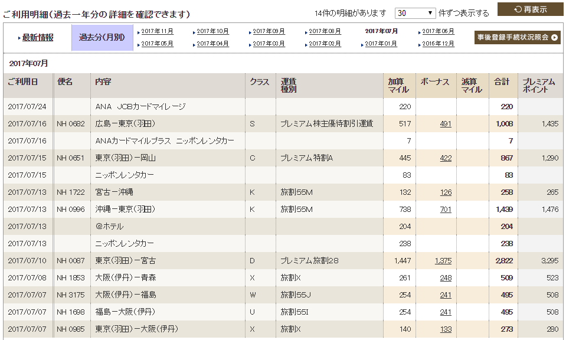Click the 加算マイル column header
Viewport: 566px width, 340px height.
(398, 86)
